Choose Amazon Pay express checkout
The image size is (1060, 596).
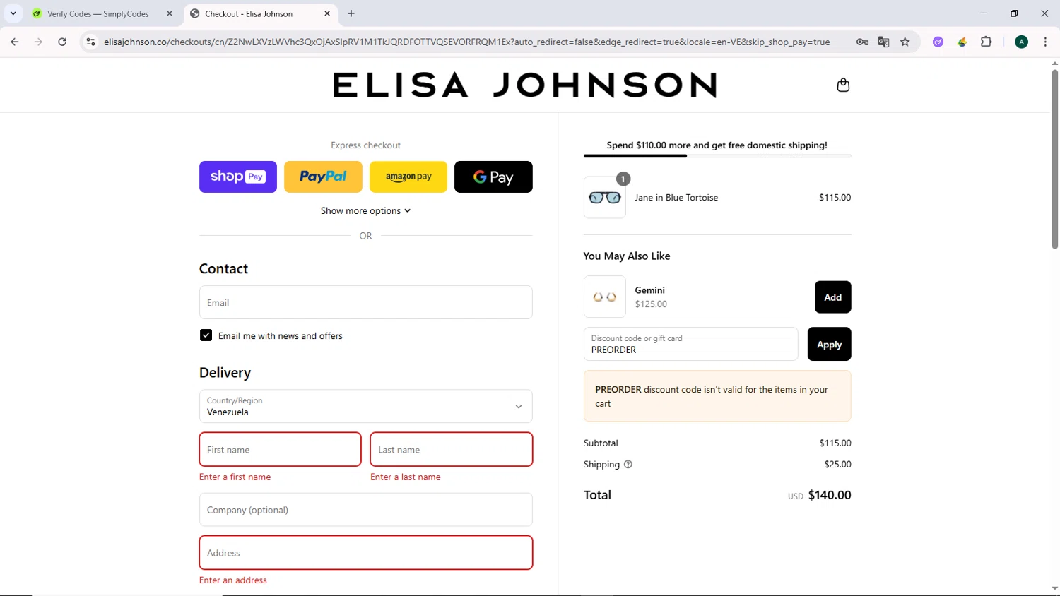tap(408, 177)
